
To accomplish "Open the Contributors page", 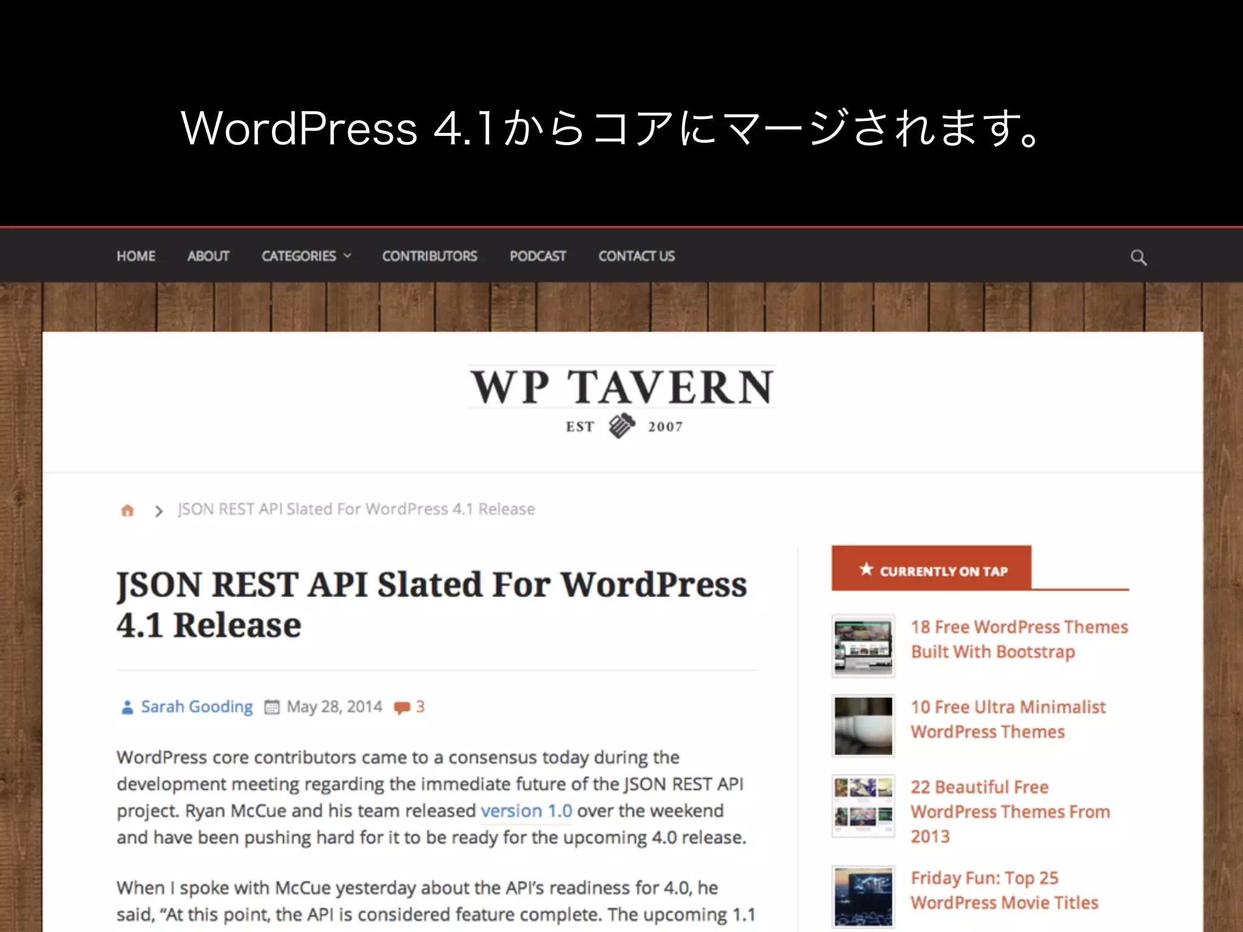I will click(x=430, y=256).
